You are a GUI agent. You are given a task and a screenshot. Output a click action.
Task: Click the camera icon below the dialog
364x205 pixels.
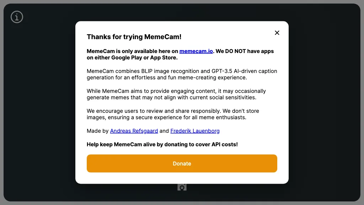coord(182,187)
